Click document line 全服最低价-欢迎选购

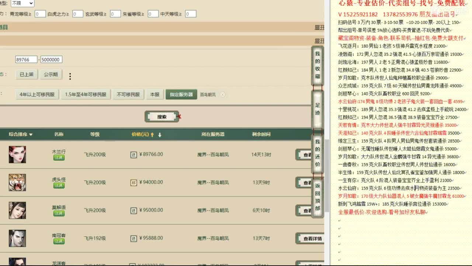pyautogui.click(x=383, y=212)
